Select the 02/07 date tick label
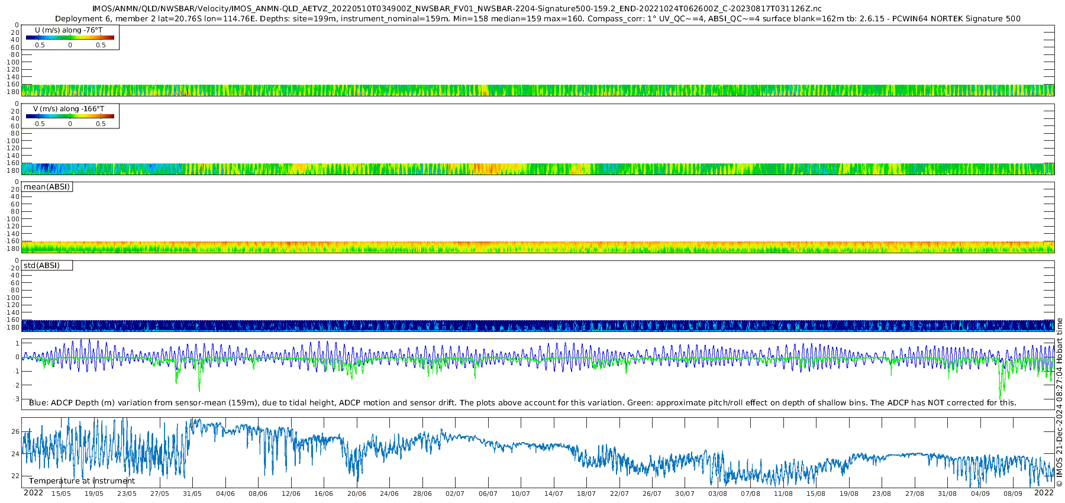 455,494
